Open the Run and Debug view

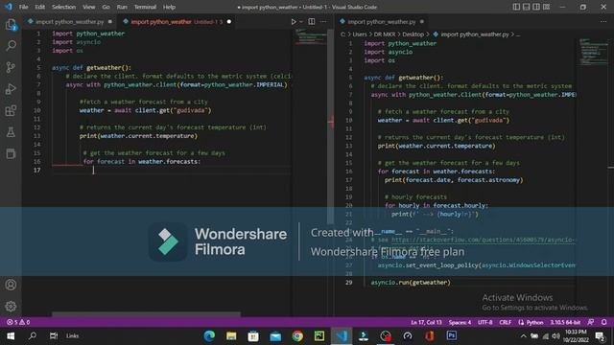11,89
